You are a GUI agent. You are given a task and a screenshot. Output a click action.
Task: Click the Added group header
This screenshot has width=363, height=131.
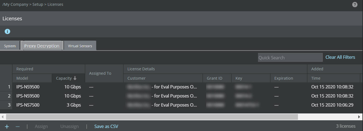(335, 69)
